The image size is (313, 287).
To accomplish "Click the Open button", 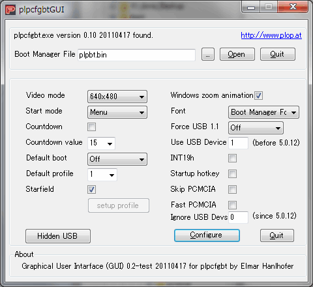I will [237, 54].
